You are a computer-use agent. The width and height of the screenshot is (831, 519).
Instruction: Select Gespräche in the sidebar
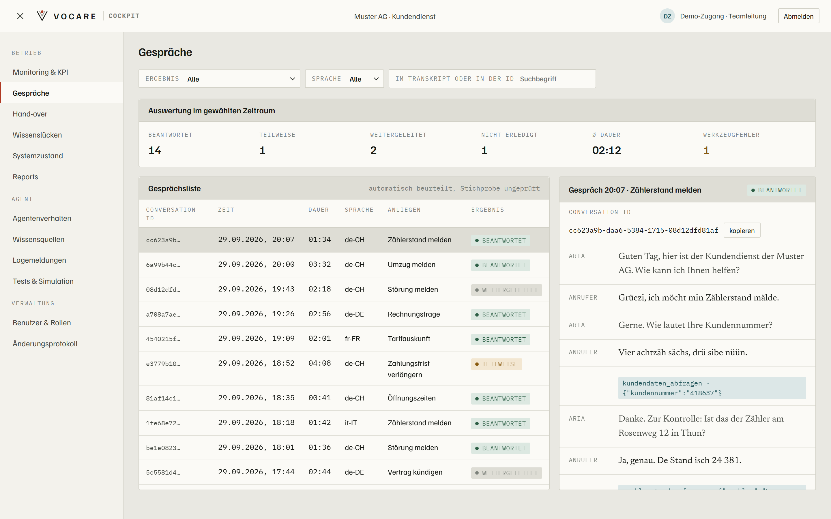[62, 93]
